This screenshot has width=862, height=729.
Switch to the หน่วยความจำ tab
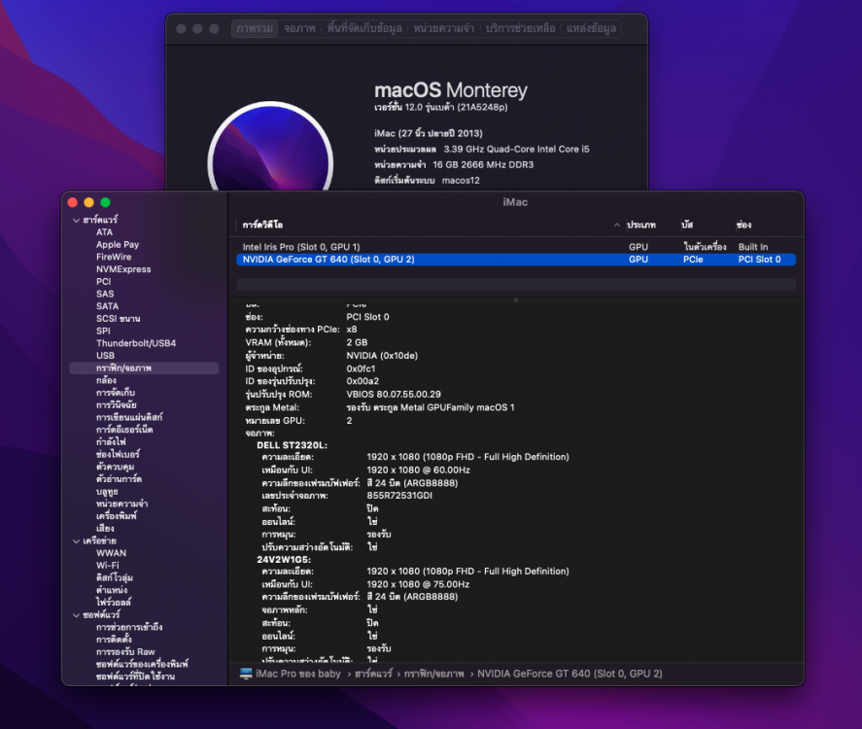tap(444, 28)
